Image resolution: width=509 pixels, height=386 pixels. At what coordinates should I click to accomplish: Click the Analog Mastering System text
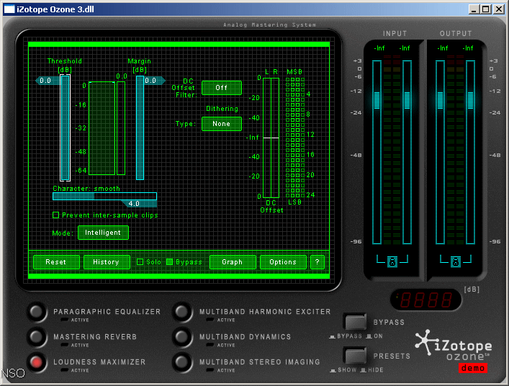pyautogui.click(x=269, y=24)
